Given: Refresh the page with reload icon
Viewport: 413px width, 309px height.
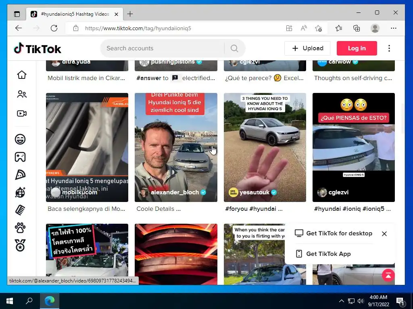Looking at the screenshot, I should [x=54, y=28].
